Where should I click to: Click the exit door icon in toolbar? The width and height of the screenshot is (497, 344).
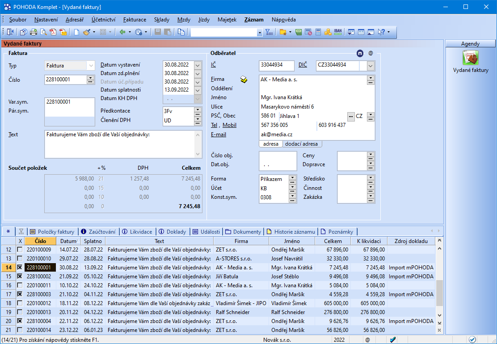click(x=10, y=32)
